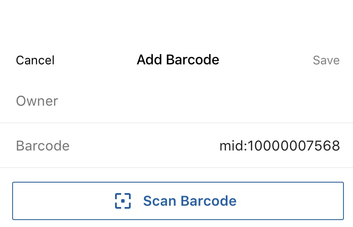Click the Scan Barcode button
353x227 pixels.
coord(178,200)
